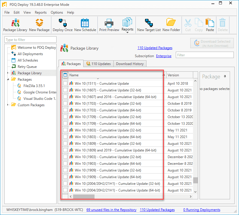Viewport: 239px width, 215px height.
Task: Open the File menu
Action: [7, 12]
